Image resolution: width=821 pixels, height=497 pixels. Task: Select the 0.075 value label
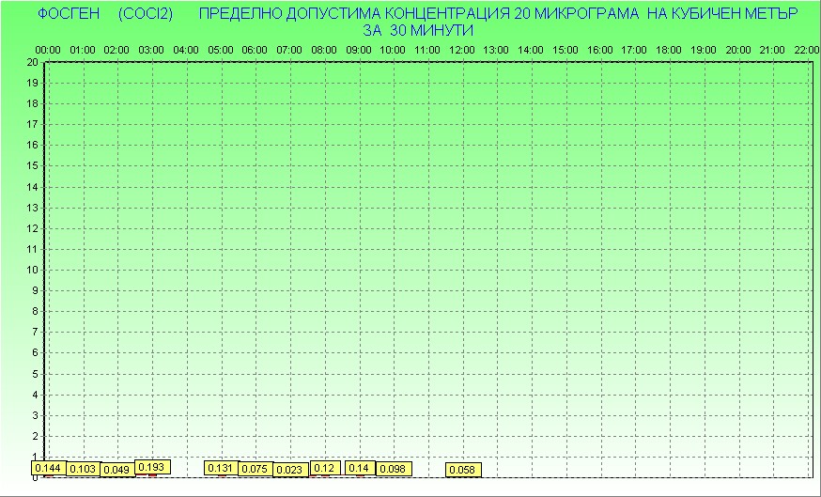[255, 469]
